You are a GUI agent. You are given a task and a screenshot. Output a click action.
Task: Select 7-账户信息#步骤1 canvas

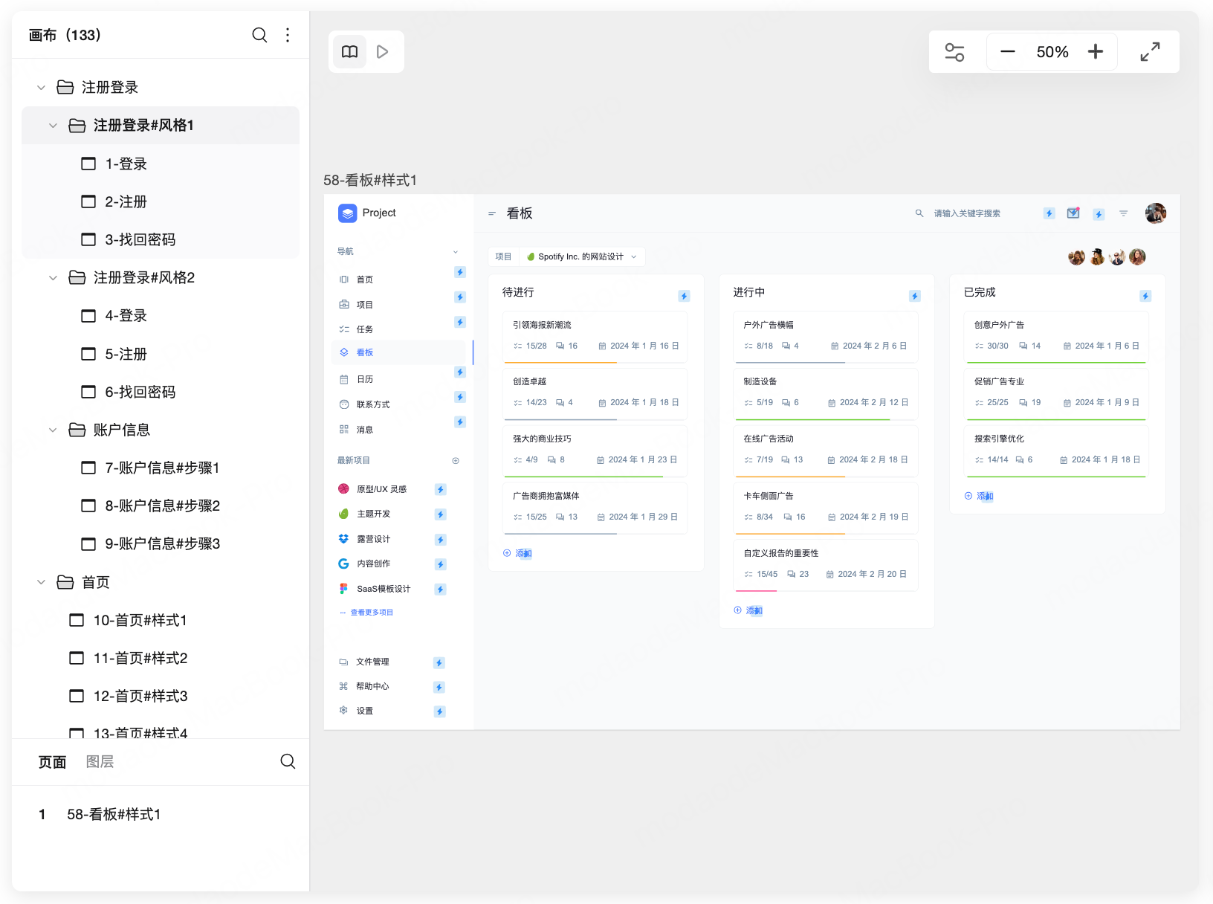click(161, 468)
